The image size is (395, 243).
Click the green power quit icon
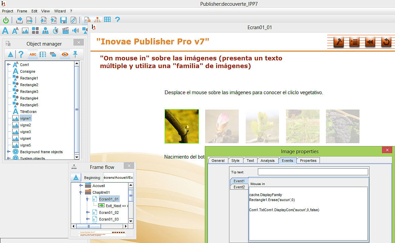pyautogui.click(x=6, y=20)
